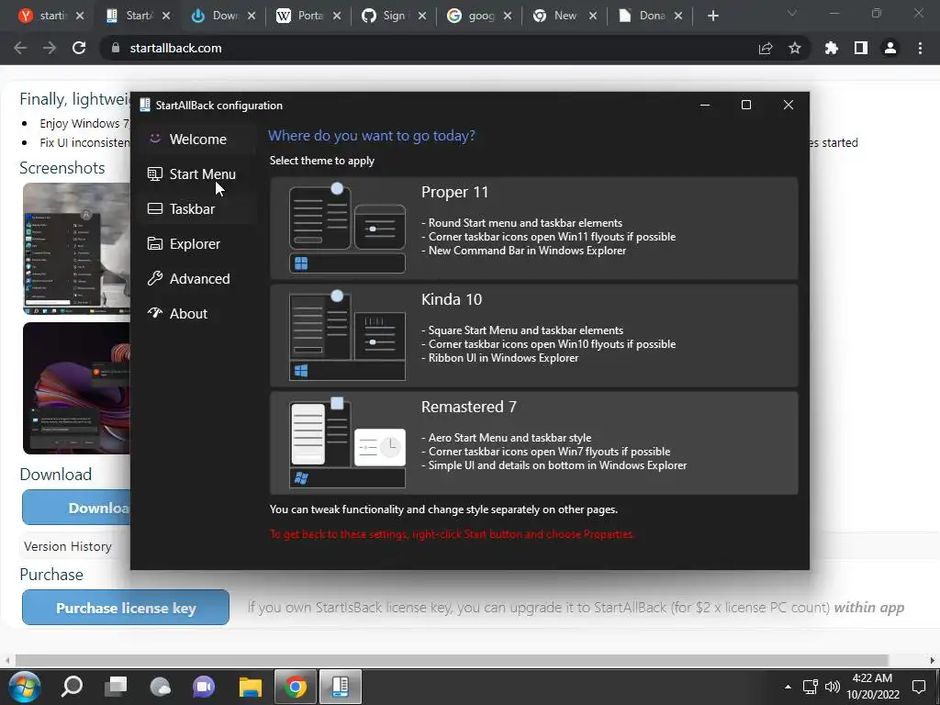Share this page via Chrome share icon

click(x=766, y=48)
